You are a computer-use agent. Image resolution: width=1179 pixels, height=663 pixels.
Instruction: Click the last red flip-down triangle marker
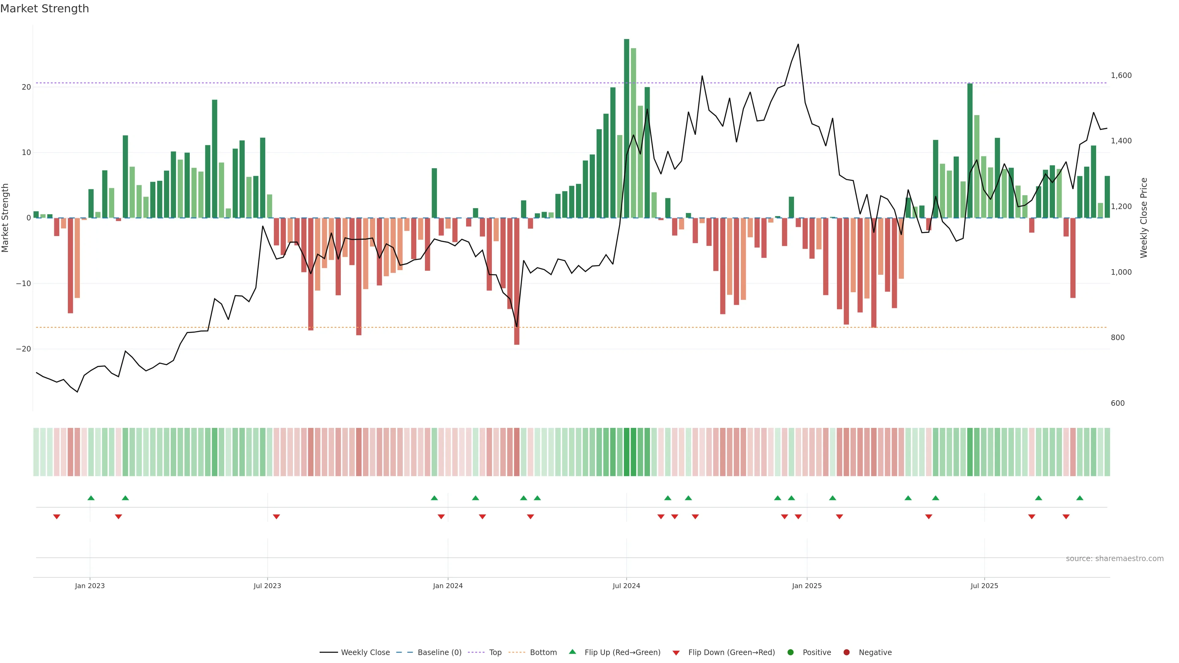click(x=1066, y=517)
